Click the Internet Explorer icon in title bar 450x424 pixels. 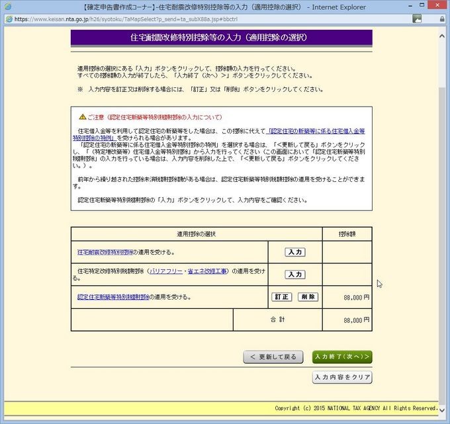click(x=8, y=6)
